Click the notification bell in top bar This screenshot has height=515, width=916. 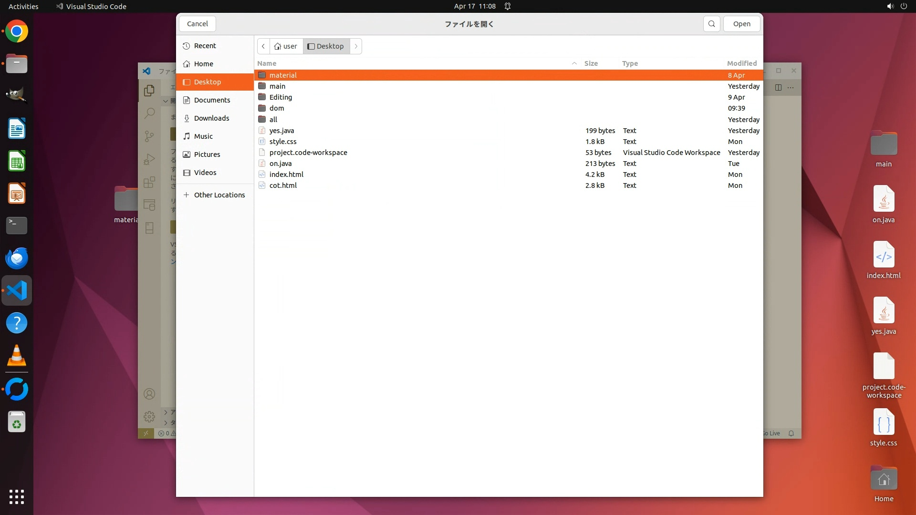pyautogui.click(x=508, y=6)
